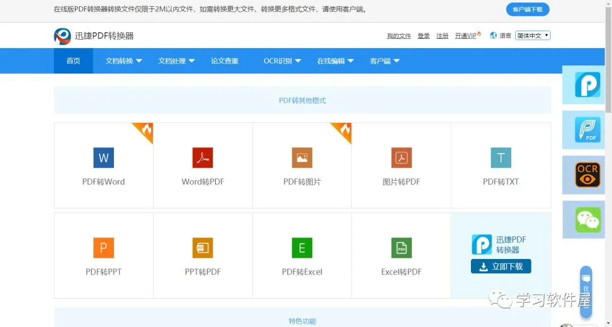612x327 pixels.
Task: Click the 图片转PDF label
Action: [402, 182]
